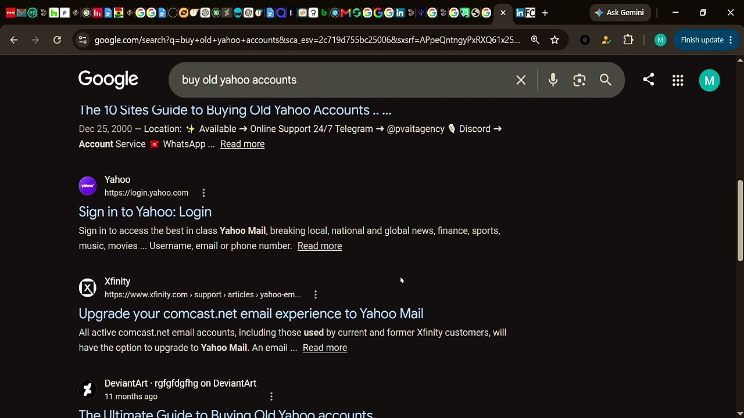Click the share icon
This screenshot has height=418, width=744.
pyautogui.click(x=648, y=80)
